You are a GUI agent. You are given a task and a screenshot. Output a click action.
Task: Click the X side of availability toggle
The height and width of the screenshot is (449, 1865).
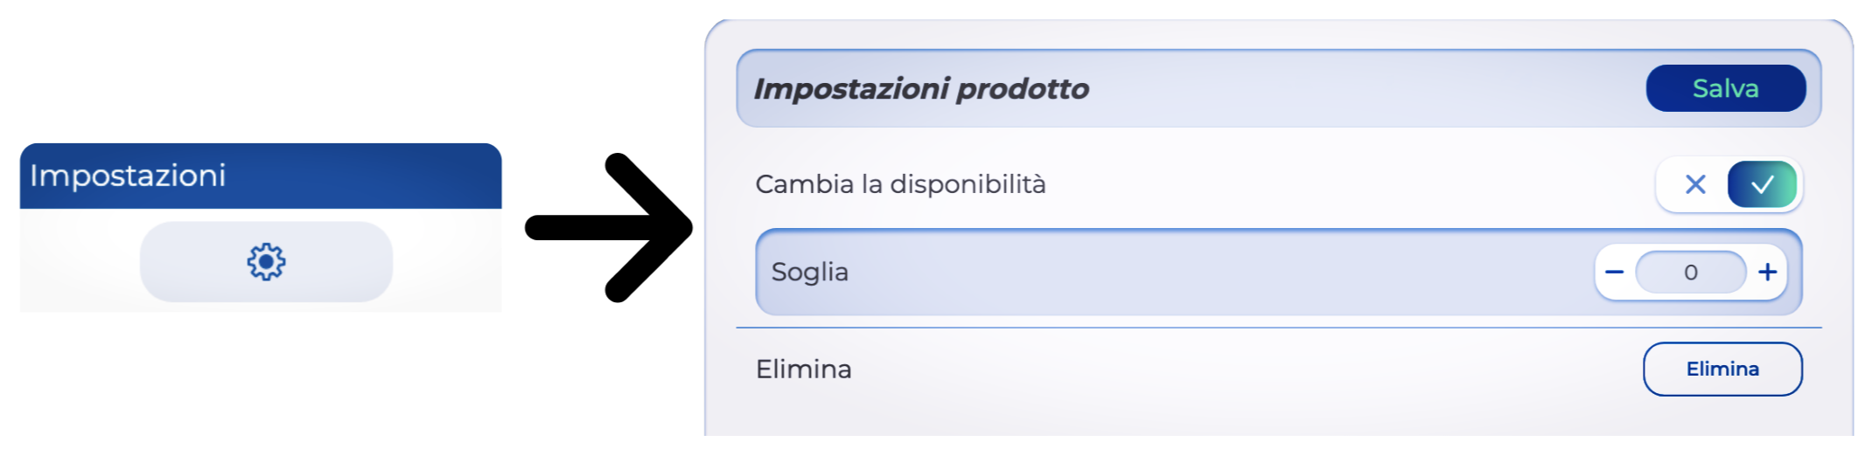(1694, 184)
